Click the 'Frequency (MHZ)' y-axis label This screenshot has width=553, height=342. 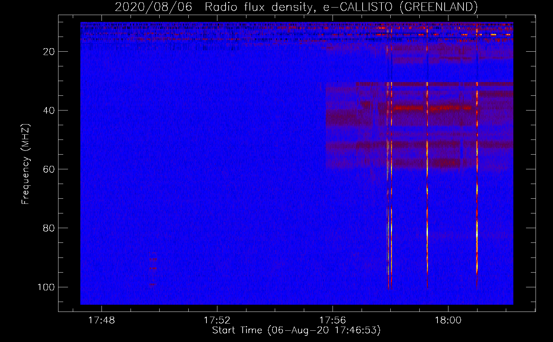click(x=26, y=164)
